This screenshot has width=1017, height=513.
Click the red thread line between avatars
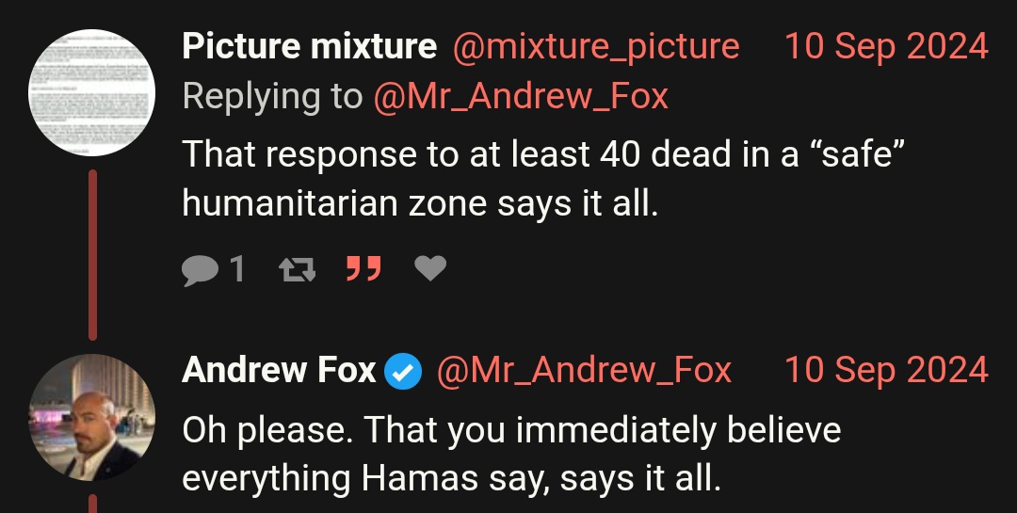pyautogui.click(x=92, y=255)
